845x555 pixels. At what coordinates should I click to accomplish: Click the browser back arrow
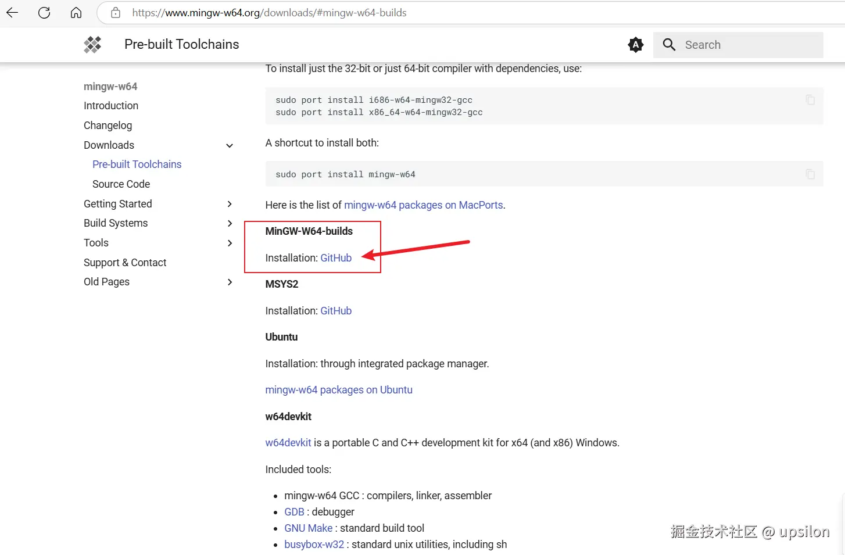click(12, 12)
